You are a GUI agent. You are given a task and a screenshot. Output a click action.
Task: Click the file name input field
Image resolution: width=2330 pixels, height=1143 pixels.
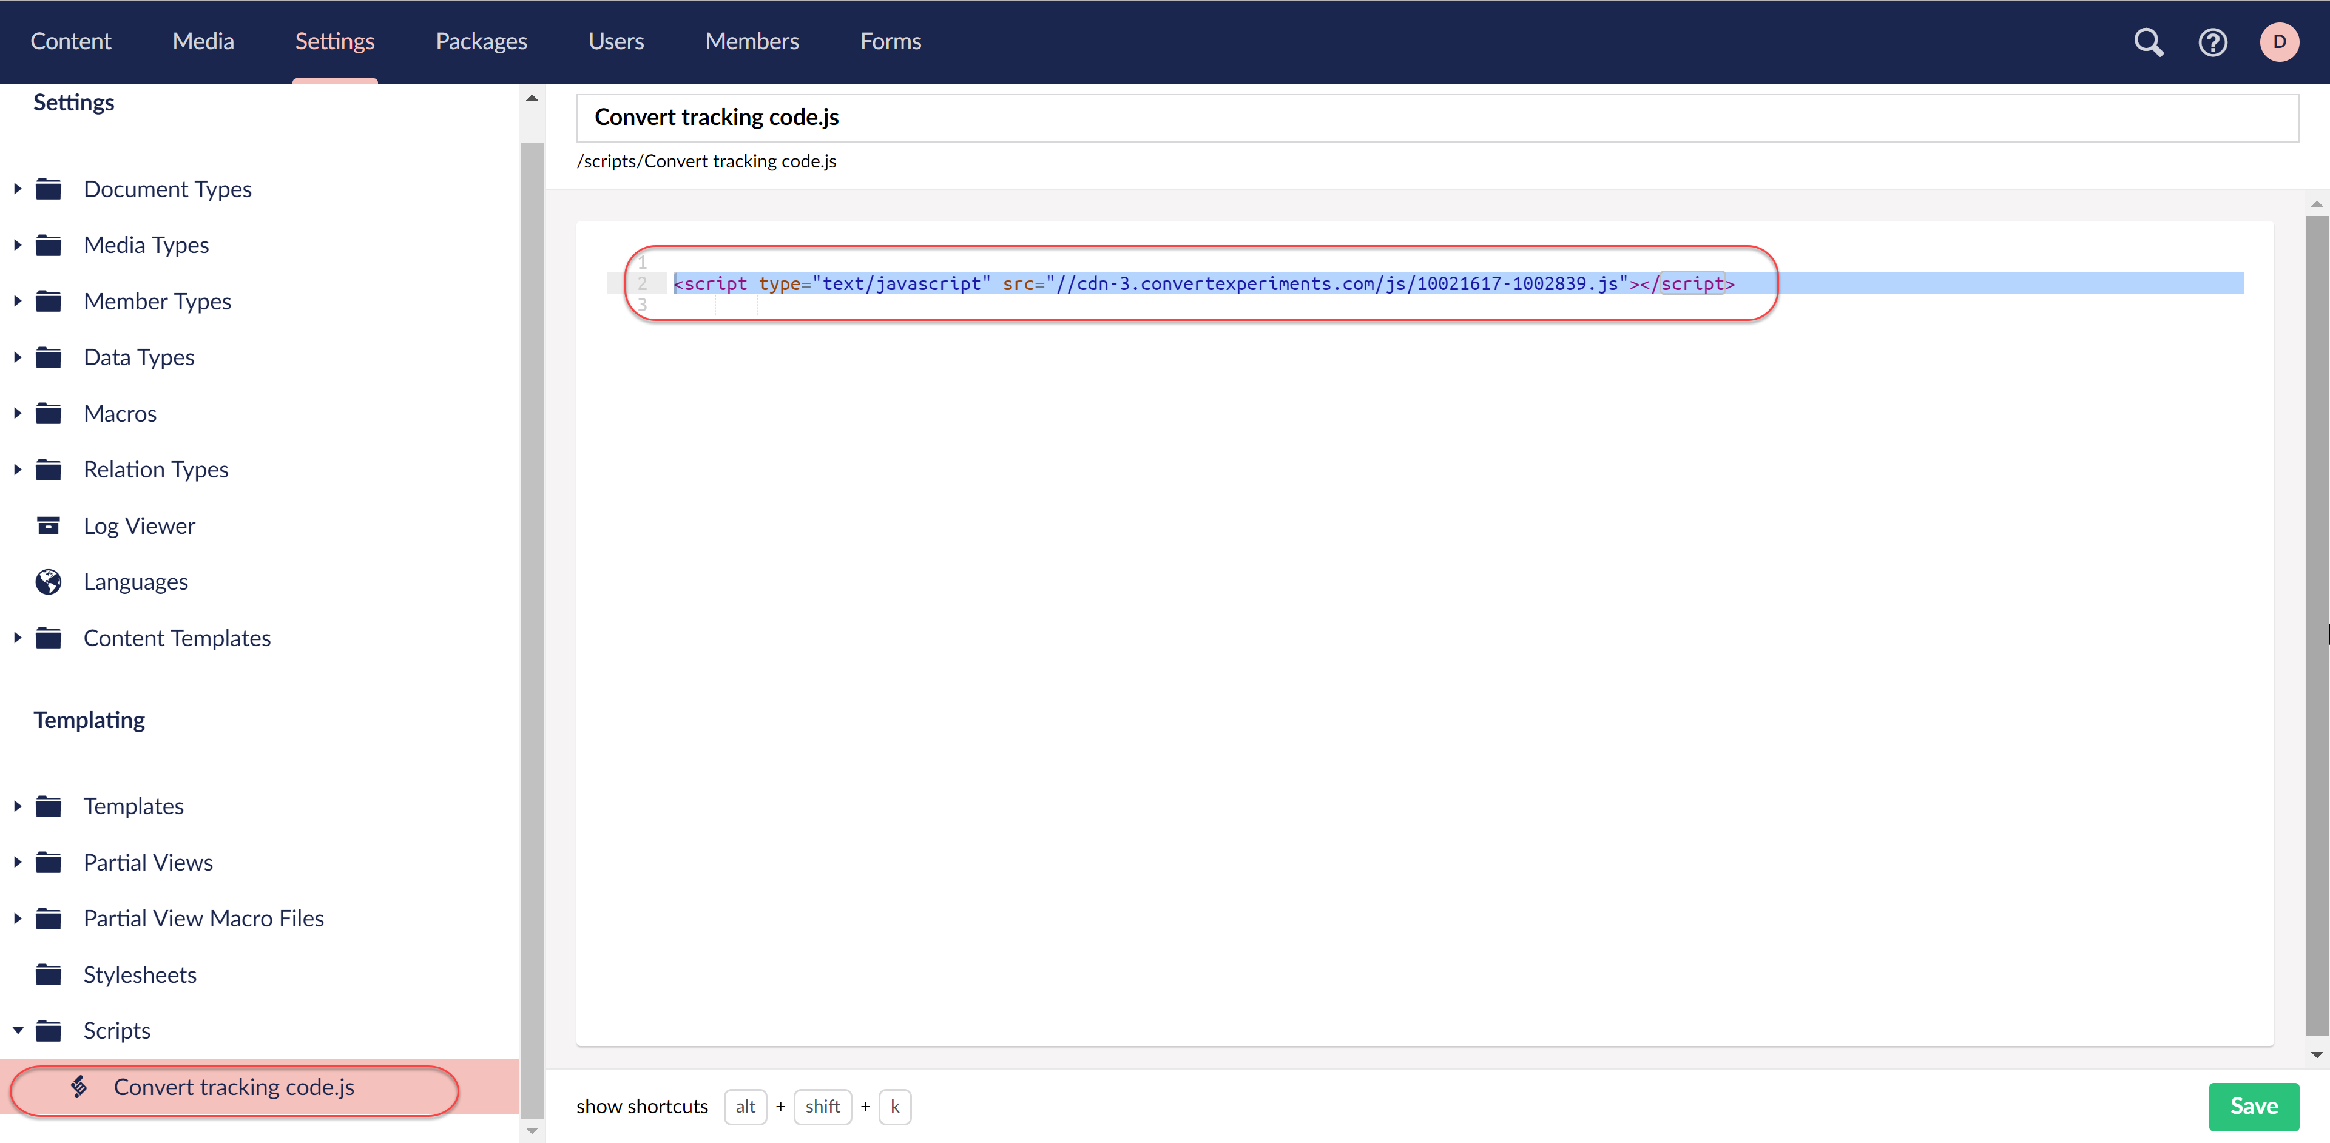click(x=1436, y=118)
